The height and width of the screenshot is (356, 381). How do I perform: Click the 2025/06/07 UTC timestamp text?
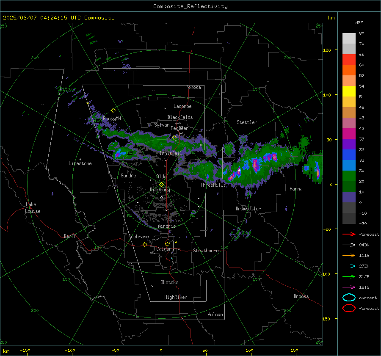pos(58,18)
